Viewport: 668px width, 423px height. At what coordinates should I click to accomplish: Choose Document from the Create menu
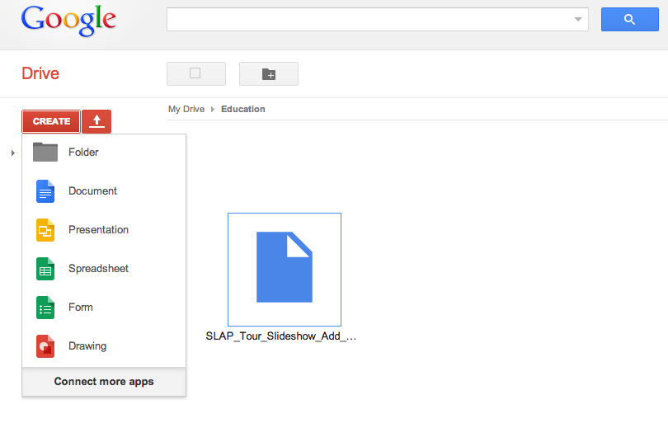[x=104, y=190]
